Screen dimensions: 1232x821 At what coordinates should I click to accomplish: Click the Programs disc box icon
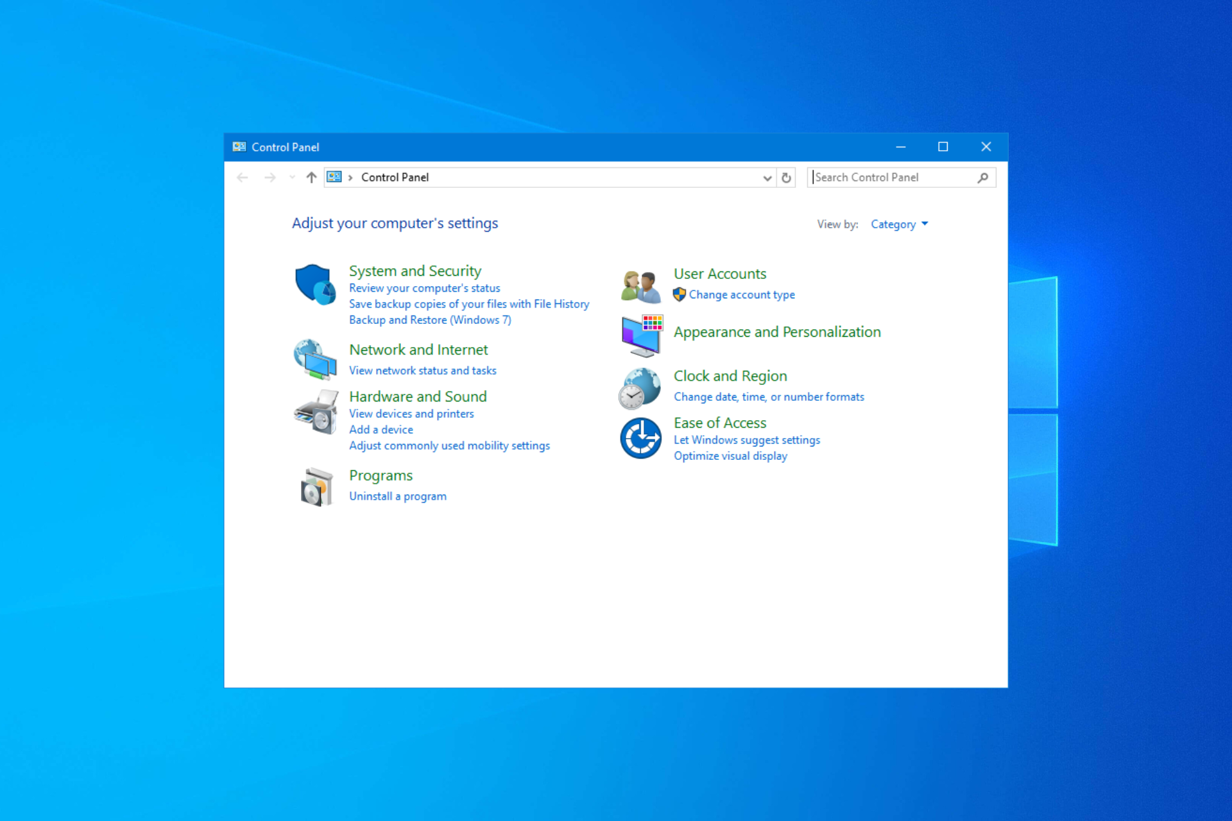tap(316, 487)
